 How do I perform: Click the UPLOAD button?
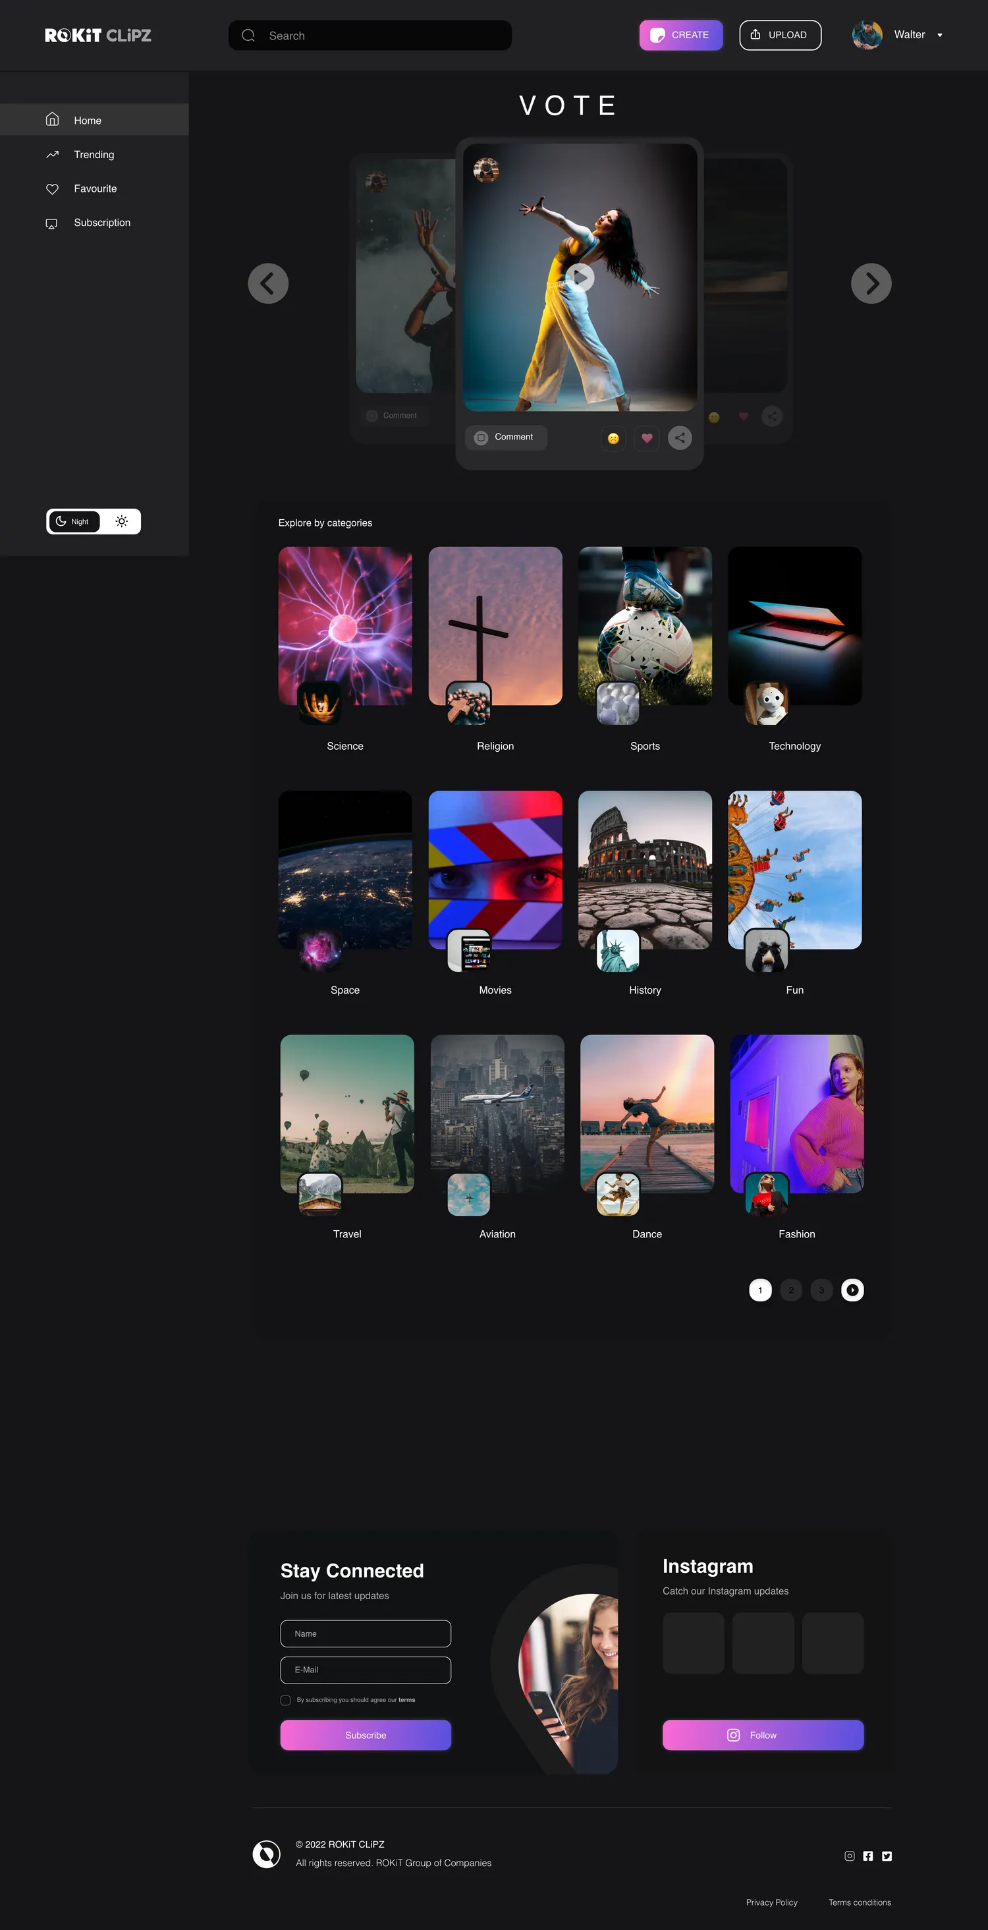point(780,35)
